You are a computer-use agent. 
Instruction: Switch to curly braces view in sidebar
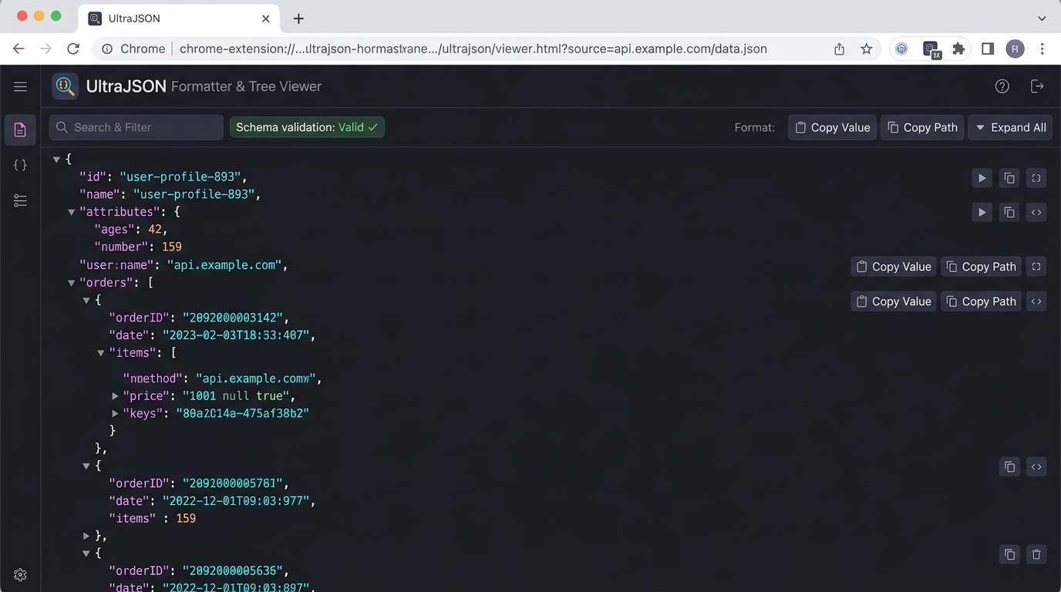pos(20,165)
